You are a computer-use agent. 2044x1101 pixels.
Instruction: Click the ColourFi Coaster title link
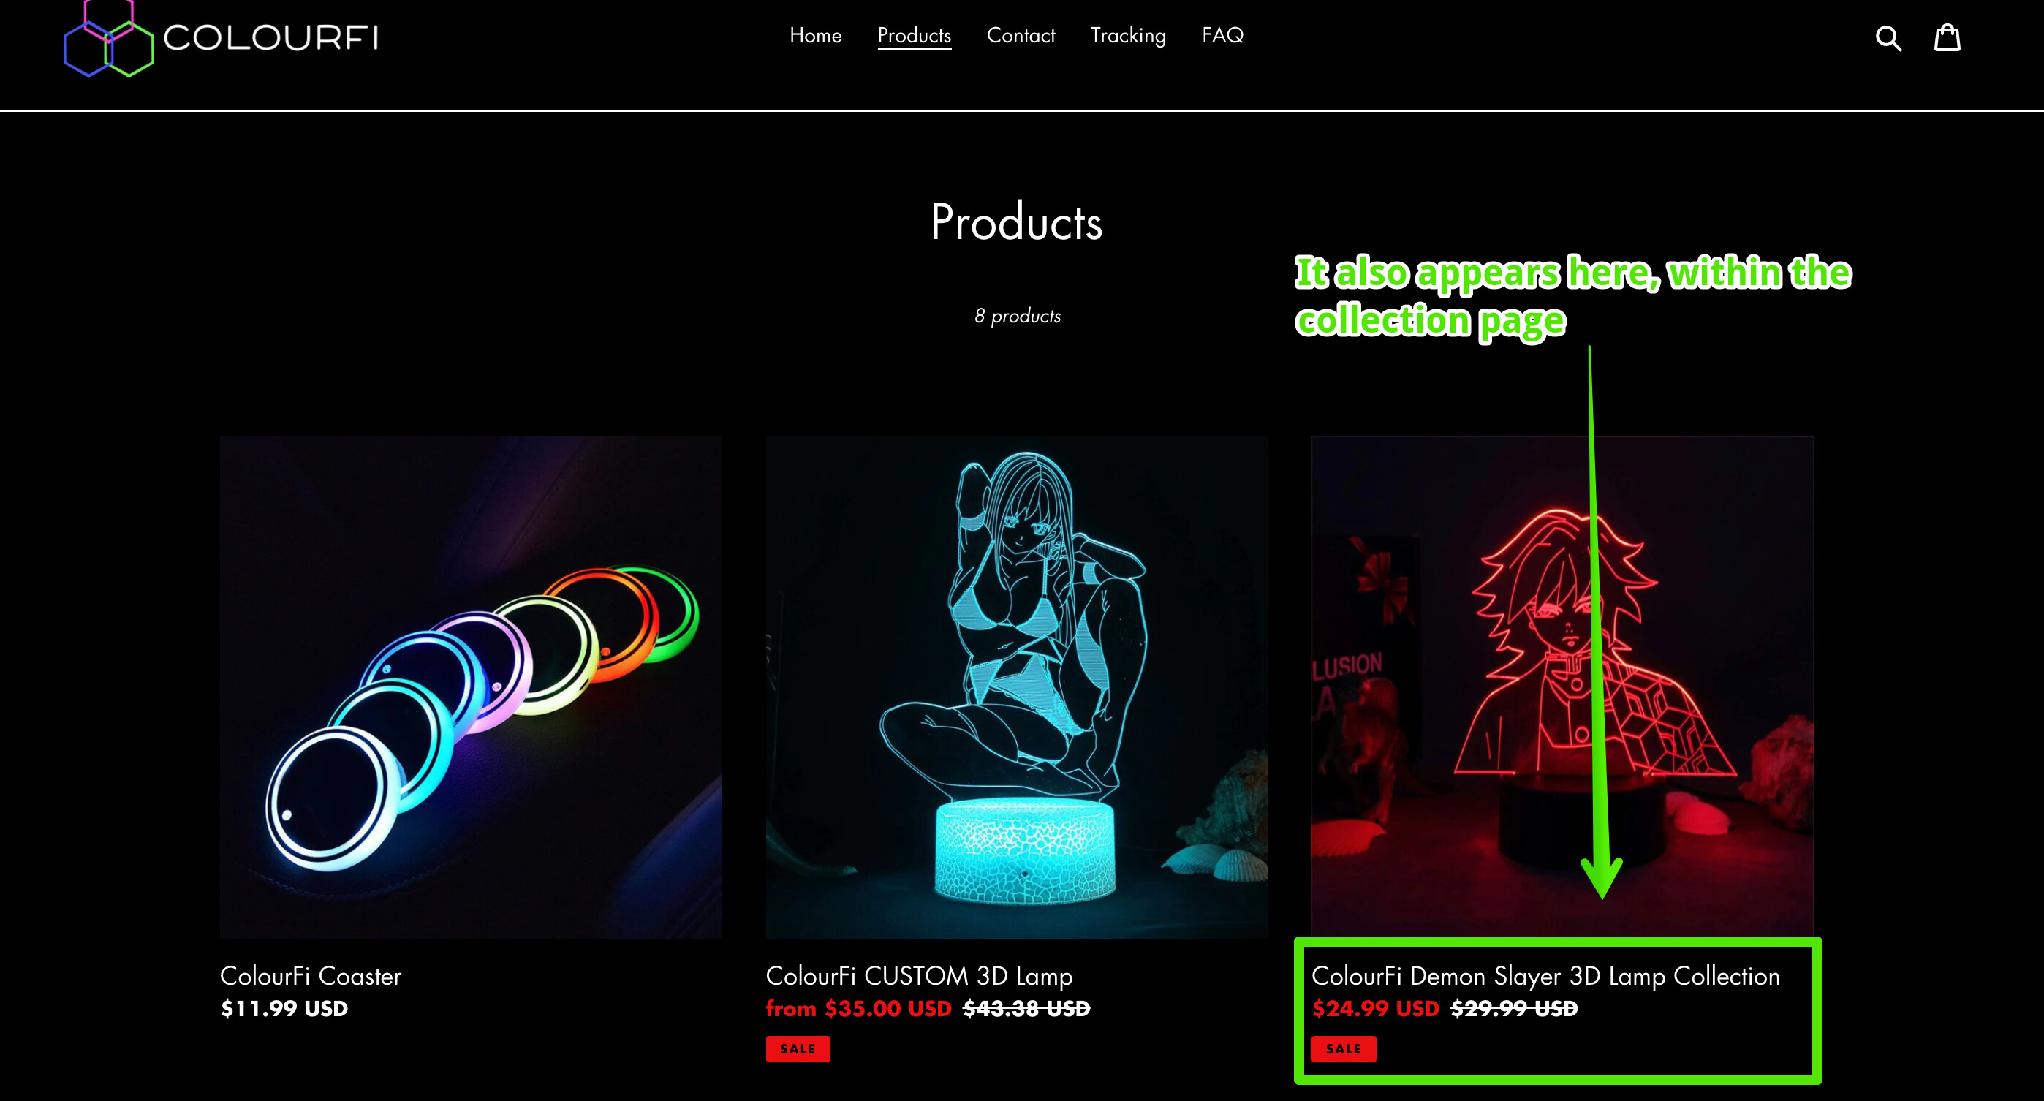pos(310,976)
